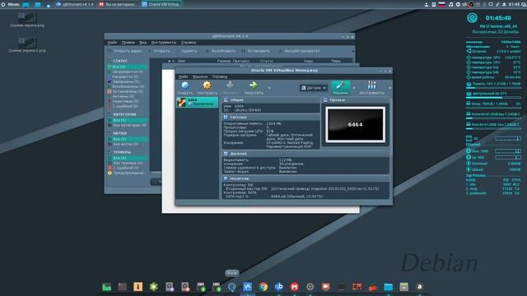
Task: Click the Система section header
Action: pos(238,117)
